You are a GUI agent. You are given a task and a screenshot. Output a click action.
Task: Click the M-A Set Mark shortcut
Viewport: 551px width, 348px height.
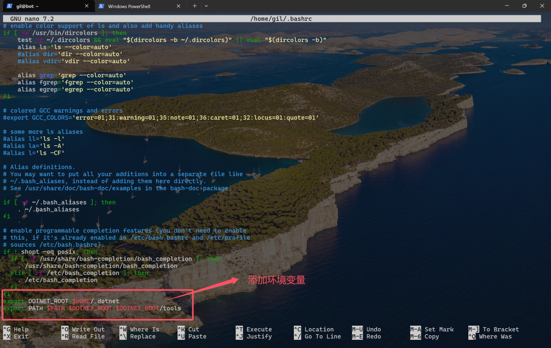click(x=432, y=329)
